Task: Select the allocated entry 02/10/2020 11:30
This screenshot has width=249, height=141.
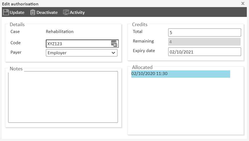Action: pyautogui.click(x=180, y=74)
